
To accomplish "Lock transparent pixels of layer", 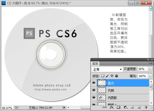I will pos(103,76).
